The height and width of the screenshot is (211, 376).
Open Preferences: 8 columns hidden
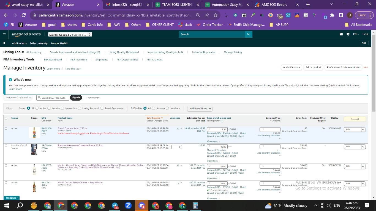tap(344, 67)
